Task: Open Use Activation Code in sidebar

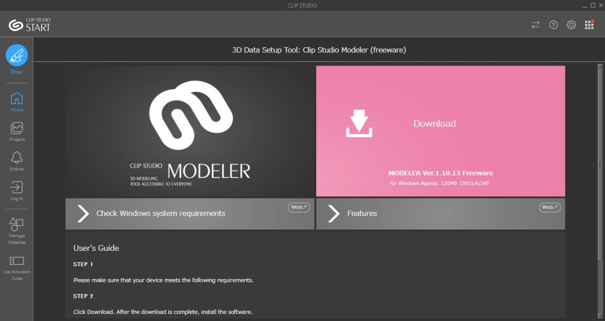Action: (x=17, y=268)
